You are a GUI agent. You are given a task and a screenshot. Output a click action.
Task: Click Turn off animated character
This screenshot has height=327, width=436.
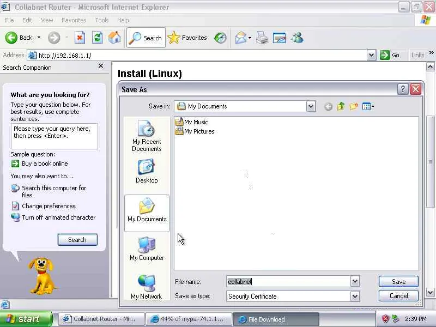59,217
